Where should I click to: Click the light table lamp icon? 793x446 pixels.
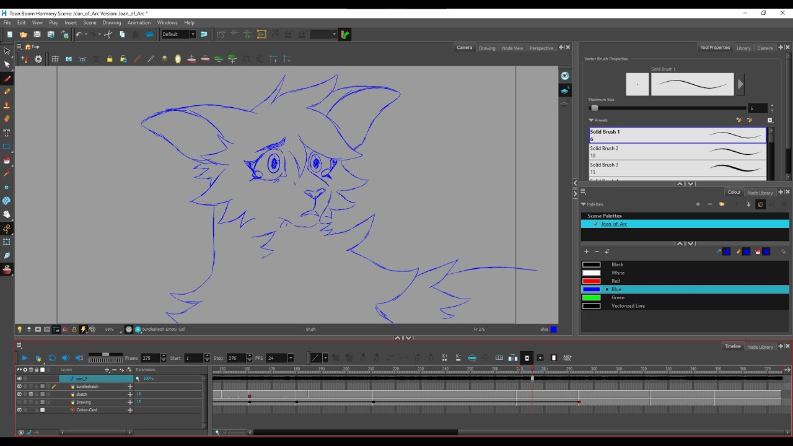tap(19, 330)
